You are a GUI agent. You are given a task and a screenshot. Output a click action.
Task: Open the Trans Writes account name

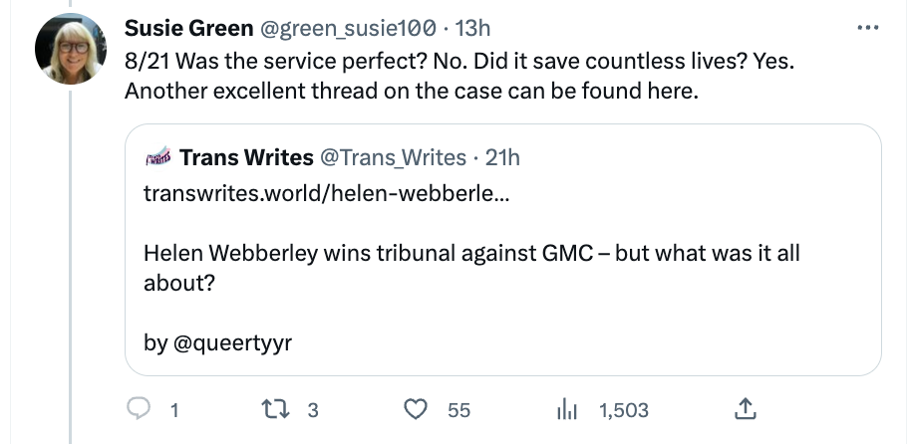click(x=246, y=157)
